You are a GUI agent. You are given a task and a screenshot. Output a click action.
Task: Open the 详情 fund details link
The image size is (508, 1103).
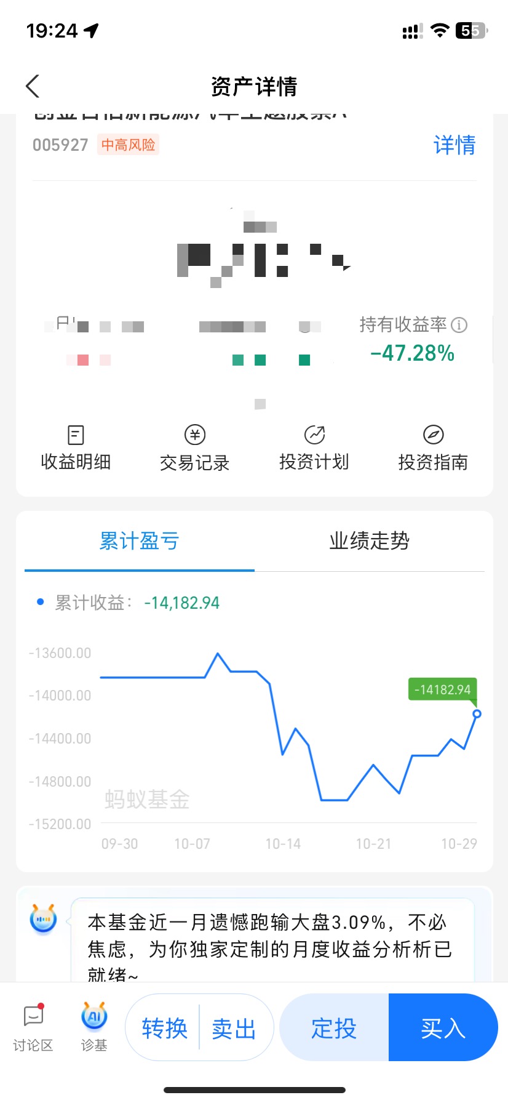coord(454,145)
